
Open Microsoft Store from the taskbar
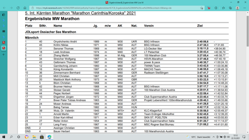[x=42, y=137]
